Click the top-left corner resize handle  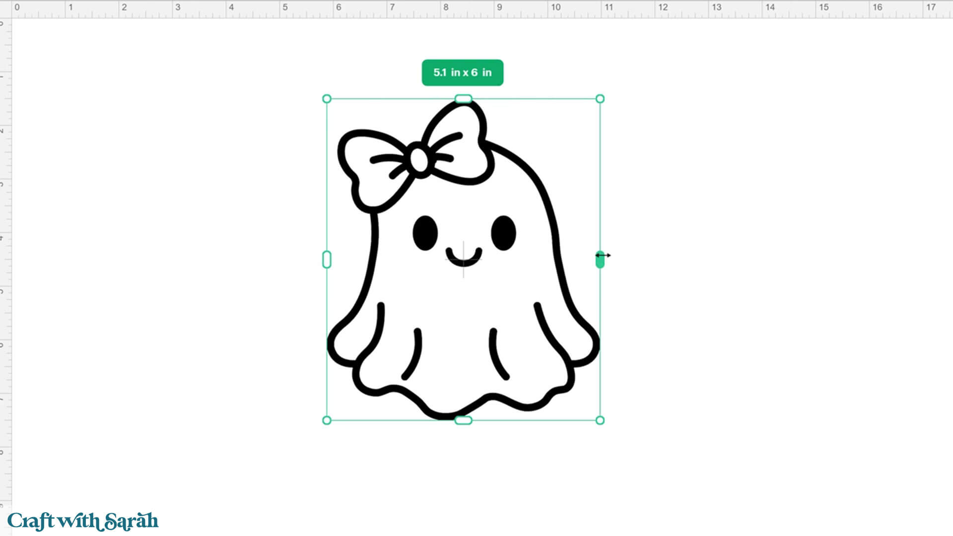[327, 99]
